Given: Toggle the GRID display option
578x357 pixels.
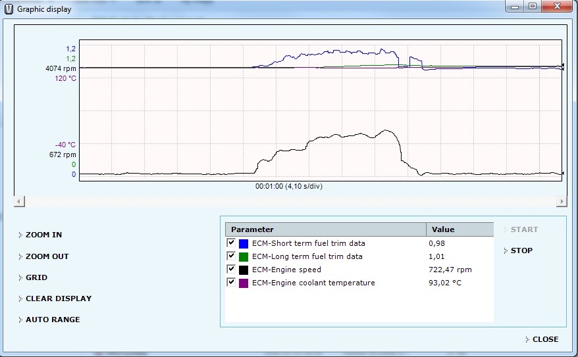Looking at the screenshot, I should 36,277.
